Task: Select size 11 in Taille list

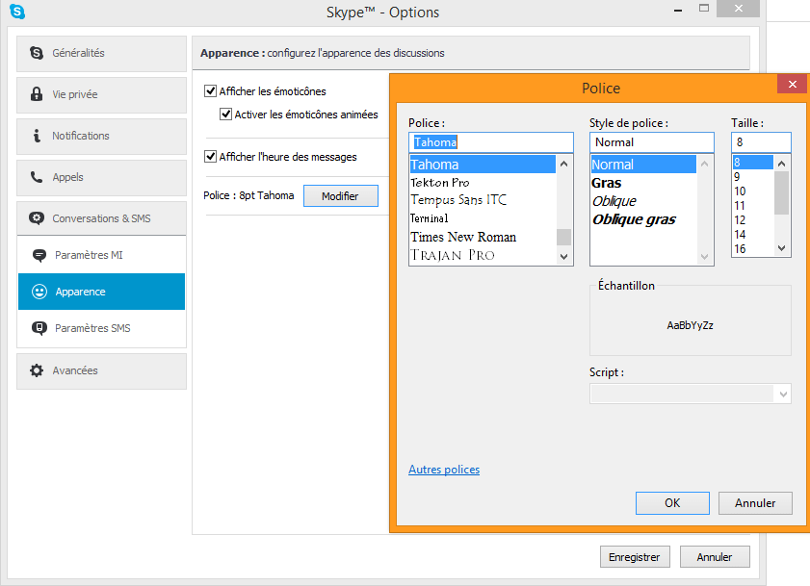Action: click(x=752, y=206)
